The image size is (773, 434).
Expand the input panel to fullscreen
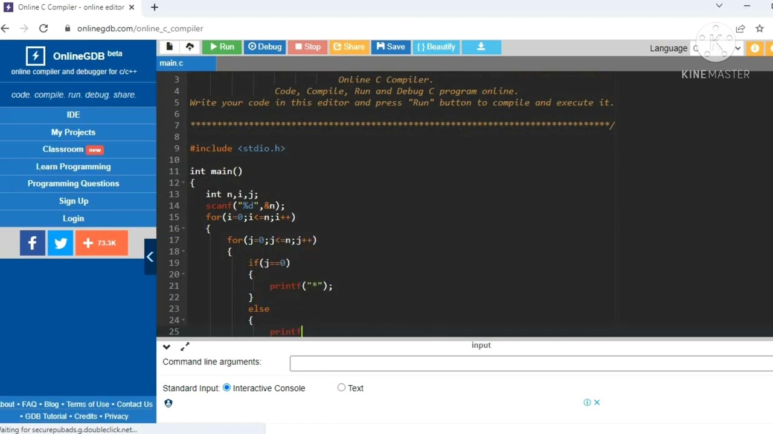tap(185, 346)
